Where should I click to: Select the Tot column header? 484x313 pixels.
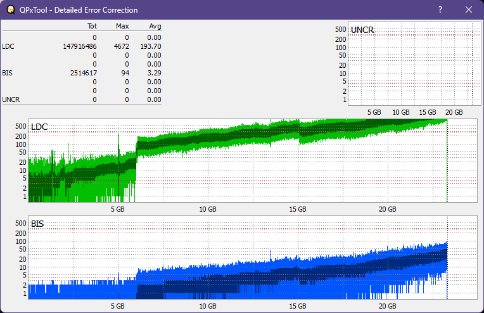point(92,27)
